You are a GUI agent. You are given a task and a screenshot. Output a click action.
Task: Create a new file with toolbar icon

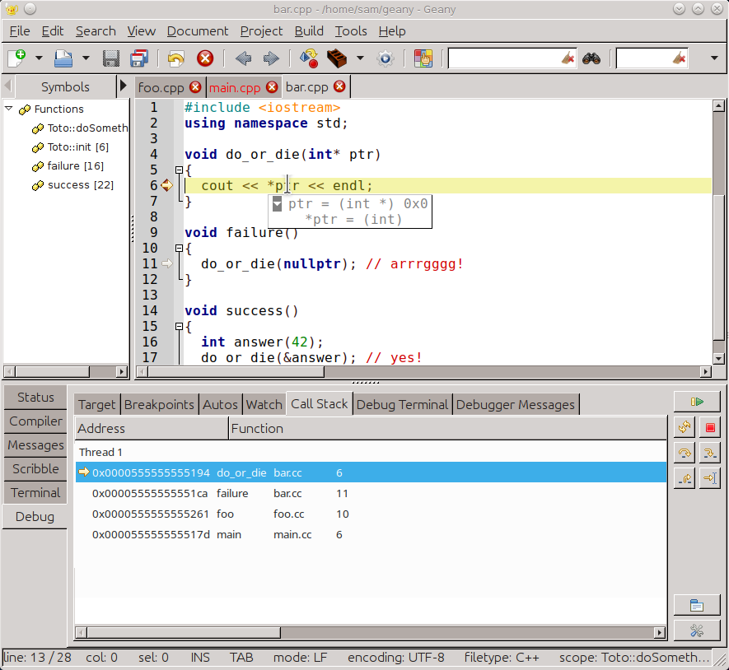(x=16, y=58)
